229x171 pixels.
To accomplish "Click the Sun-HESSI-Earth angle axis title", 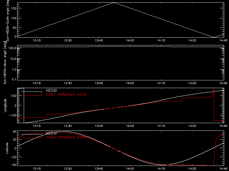I will tap(8, 21).
